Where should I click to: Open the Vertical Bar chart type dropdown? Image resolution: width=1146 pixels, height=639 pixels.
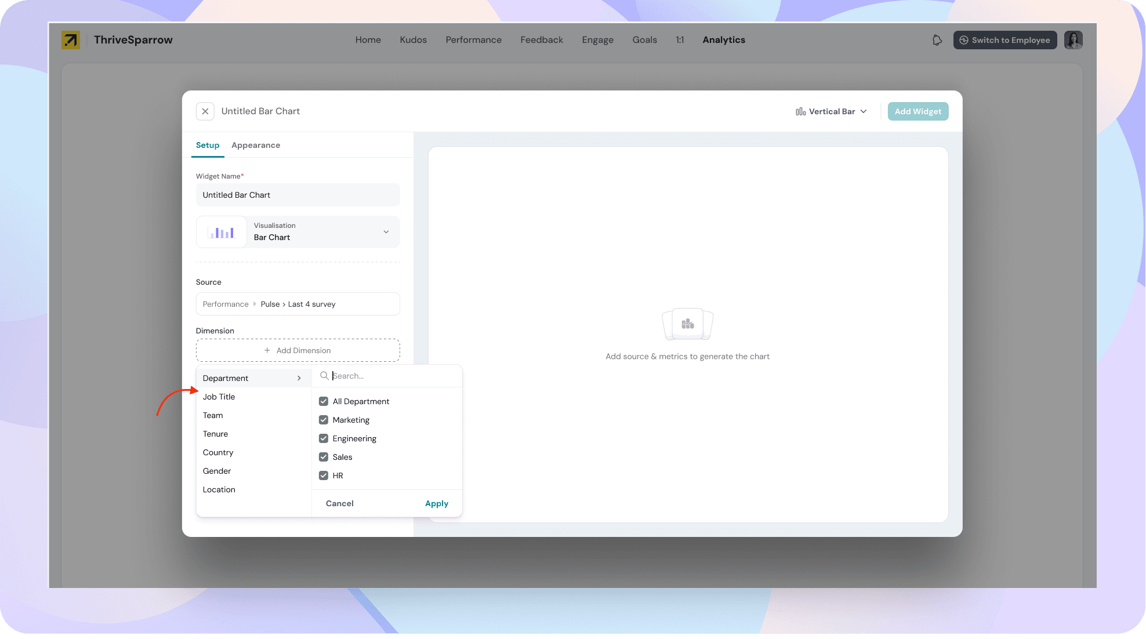[831, 111]
